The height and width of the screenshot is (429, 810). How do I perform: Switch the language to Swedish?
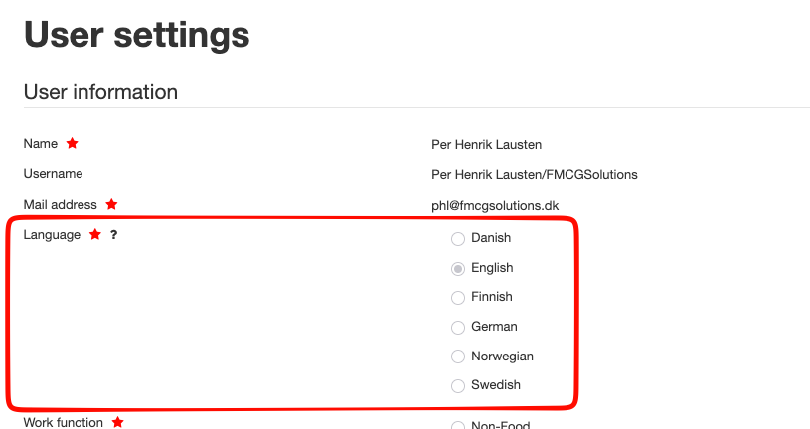tap(458, 385)
